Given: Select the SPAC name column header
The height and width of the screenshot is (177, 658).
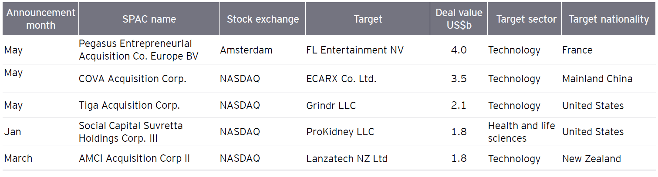Looking at the screenshot, I should point(149,19).
